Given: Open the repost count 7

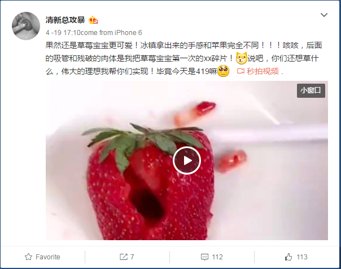Looking at the screenshot, I should click(132, 257).
